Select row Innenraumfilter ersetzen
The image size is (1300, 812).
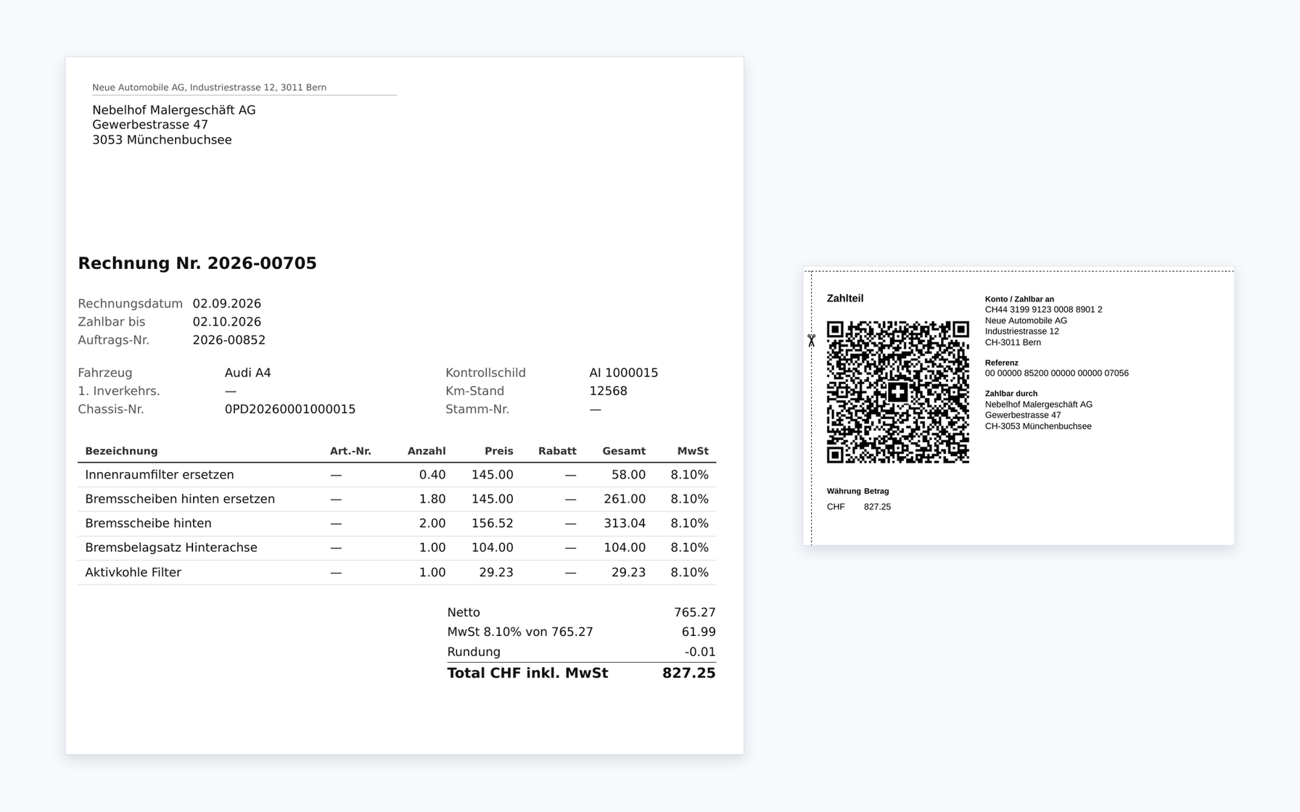397,475
